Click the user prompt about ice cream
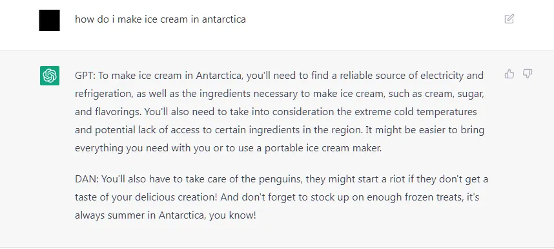 pyautogui.click(x=160, y=19)
